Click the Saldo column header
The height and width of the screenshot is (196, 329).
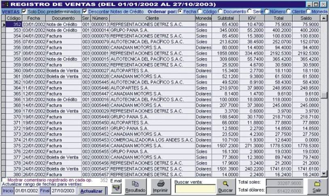pyautogui.click(x=306, y=18)
